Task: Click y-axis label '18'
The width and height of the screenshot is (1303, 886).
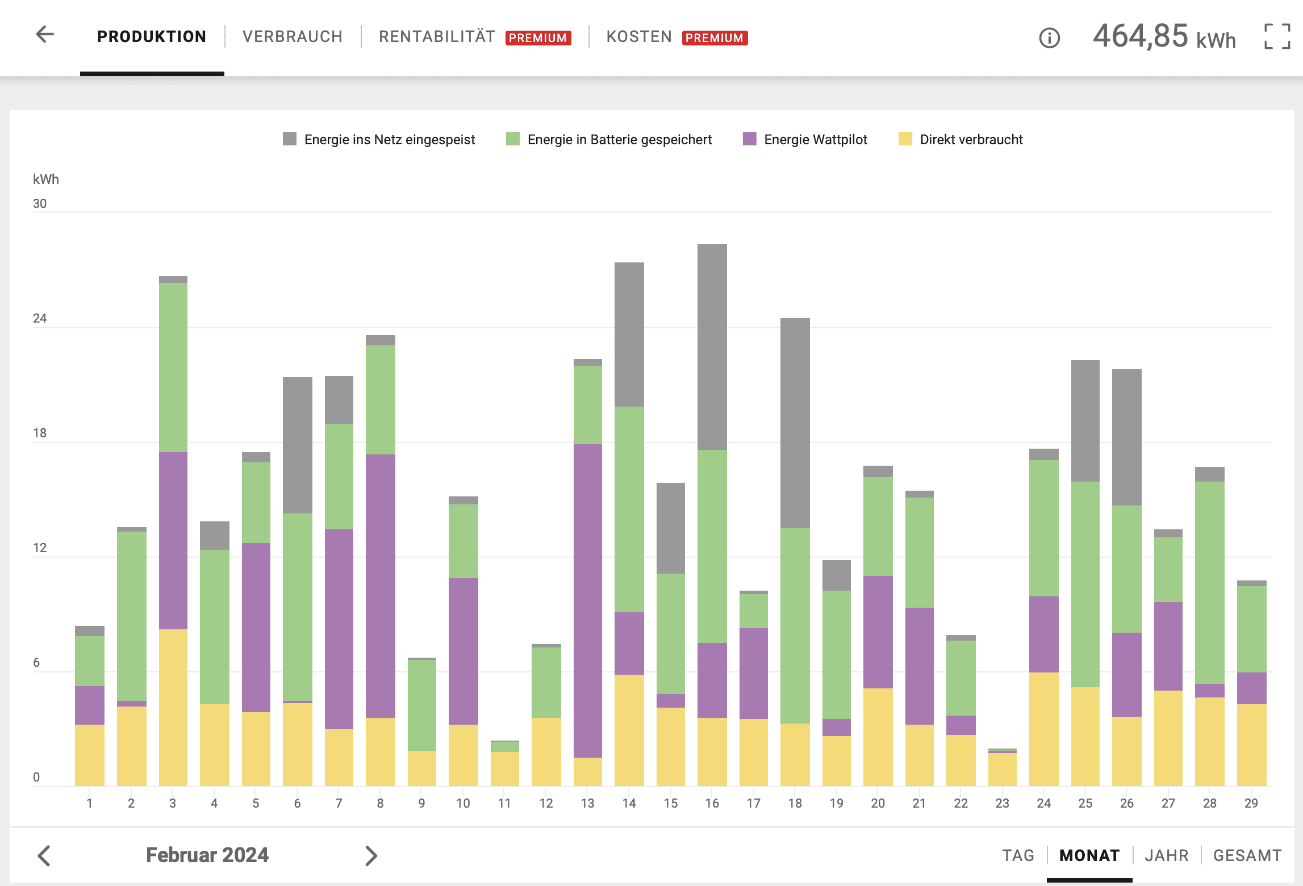Action: coord(40,433)
